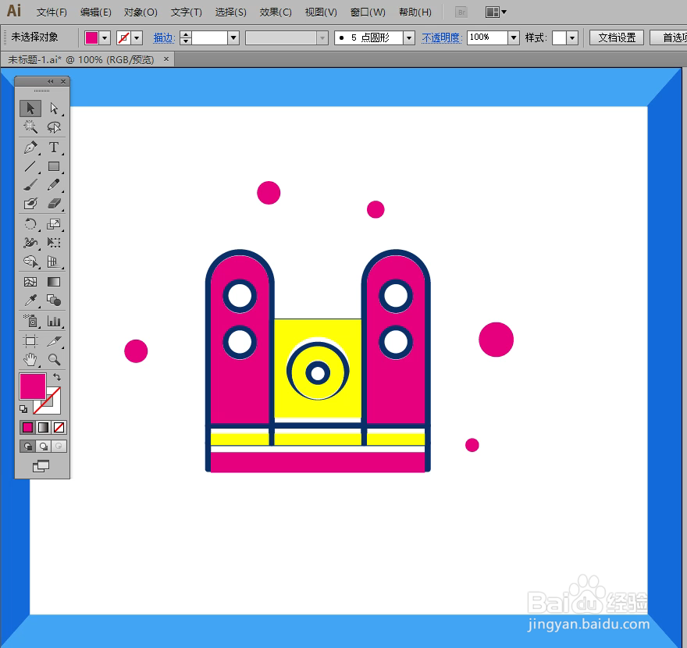Set paint mode to None

(x=59, y=427)
